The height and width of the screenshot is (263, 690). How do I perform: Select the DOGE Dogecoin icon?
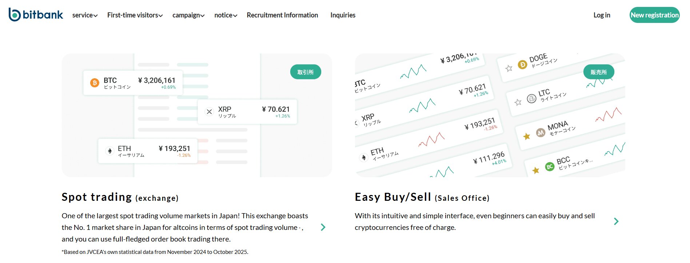(522, 65)
